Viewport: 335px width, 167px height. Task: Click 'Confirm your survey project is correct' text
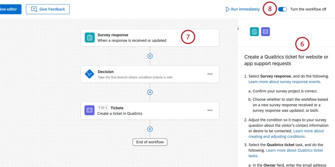(x=285, y=91)
